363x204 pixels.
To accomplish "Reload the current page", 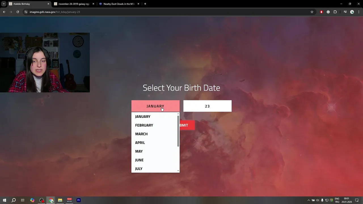I will [x=18, y=12].
